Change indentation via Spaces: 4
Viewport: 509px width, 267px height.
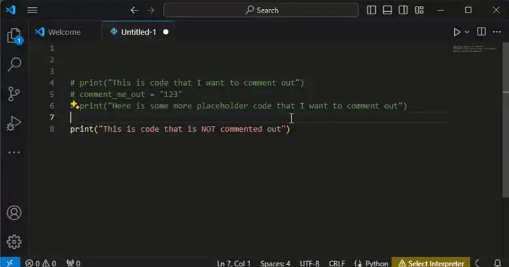pos(275,263)
